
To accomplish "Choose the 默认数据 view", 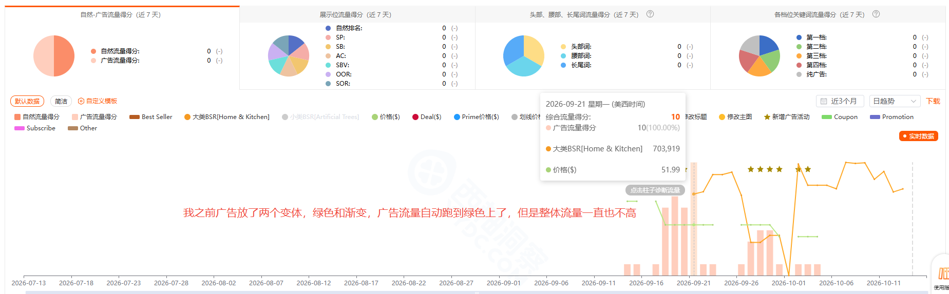I will 27,101.
